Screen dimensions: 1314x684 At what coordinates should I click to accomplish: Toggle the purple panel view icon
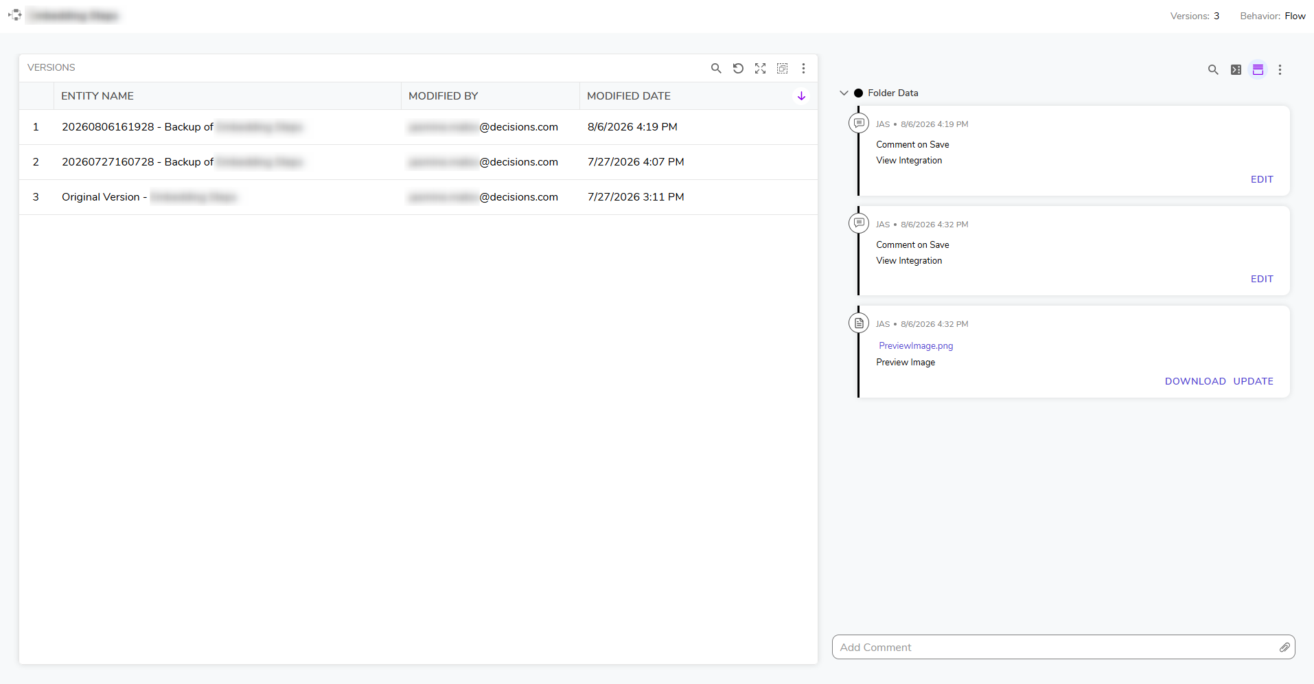click(1258, 69)
